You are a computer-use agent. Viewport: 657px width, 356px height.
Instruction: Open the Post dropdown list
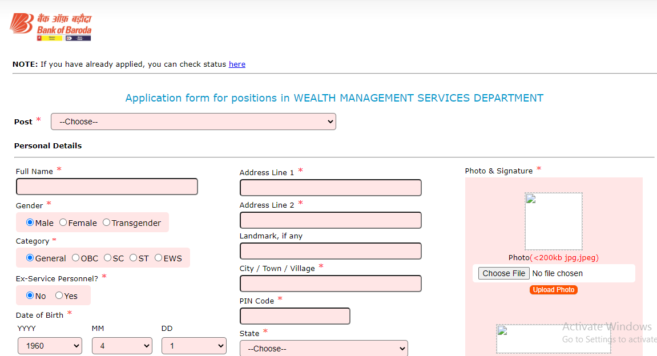click(193, 122)
